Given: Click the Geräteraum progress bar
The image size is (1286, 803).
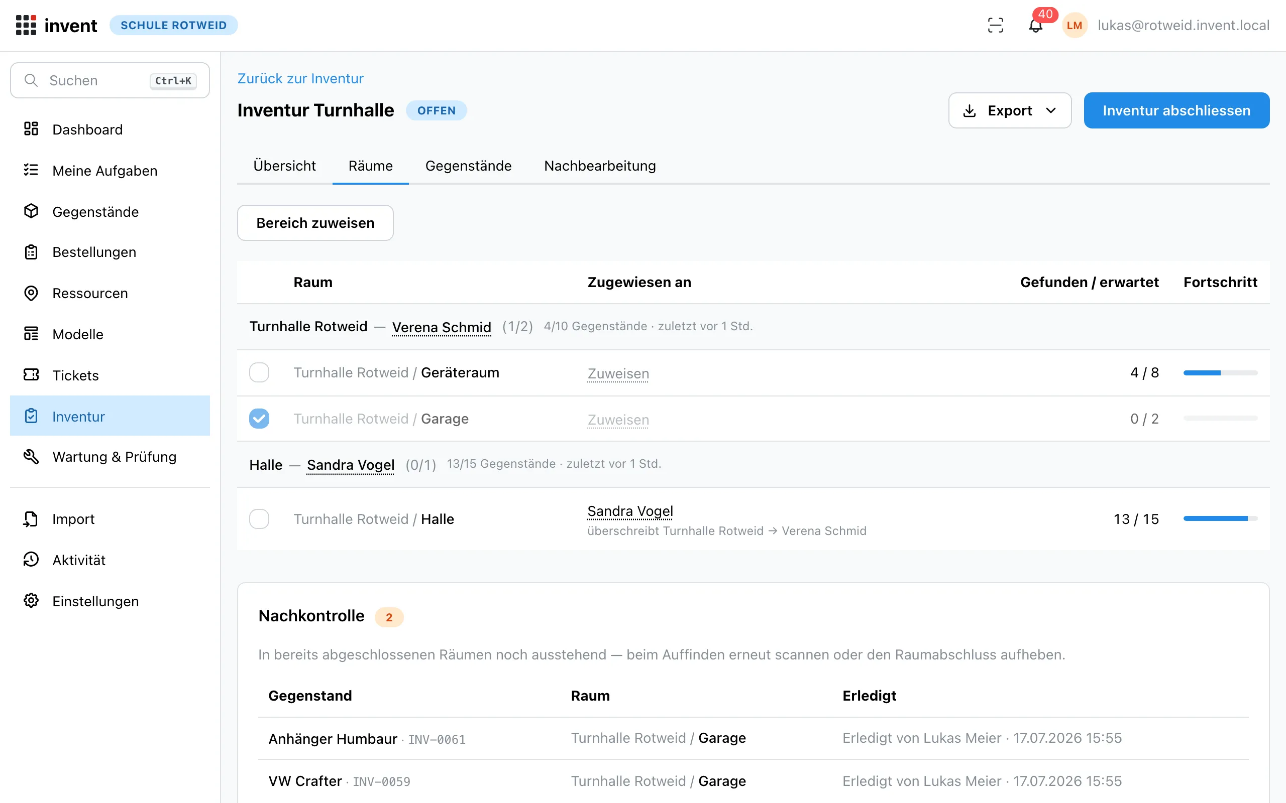Looking at the screenshot, I should tap(1220, 373).
